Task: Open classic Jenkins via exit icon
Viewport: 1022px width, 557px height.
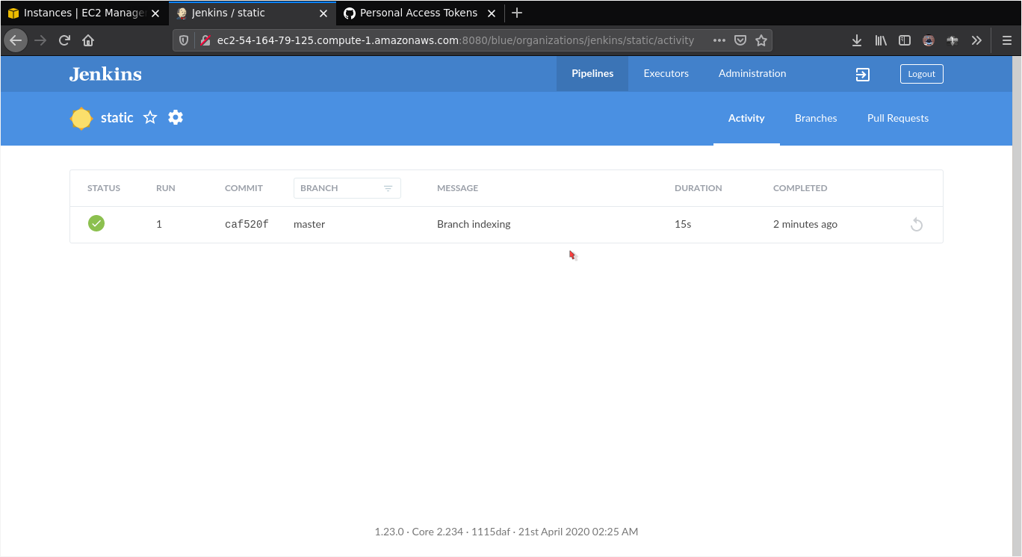Action: (863, 74)
